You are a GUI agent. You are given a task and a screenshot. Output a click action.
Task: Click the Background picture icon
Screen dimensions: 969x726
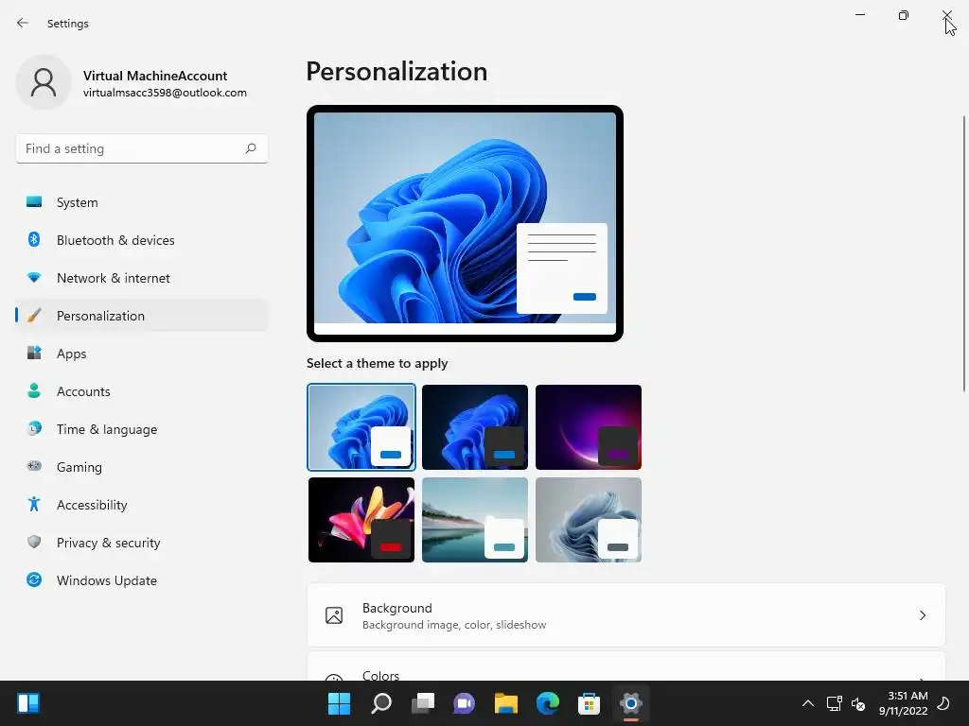point(334,615)
